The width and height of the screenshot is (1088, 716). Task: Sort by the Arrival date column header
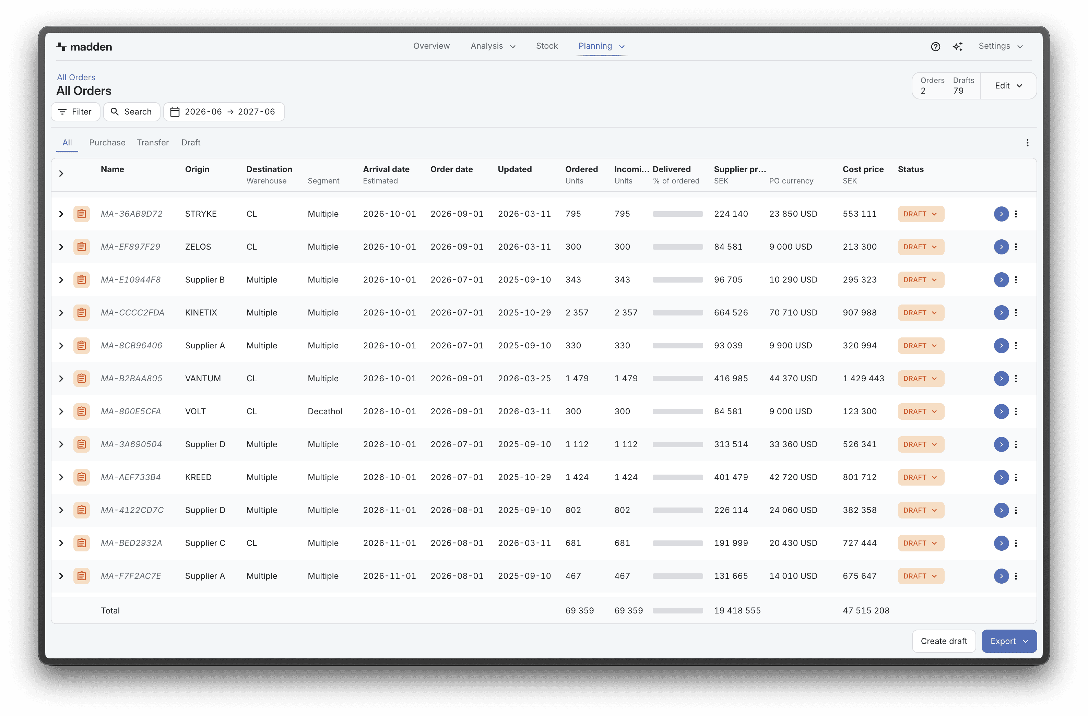tap(386, 169)
